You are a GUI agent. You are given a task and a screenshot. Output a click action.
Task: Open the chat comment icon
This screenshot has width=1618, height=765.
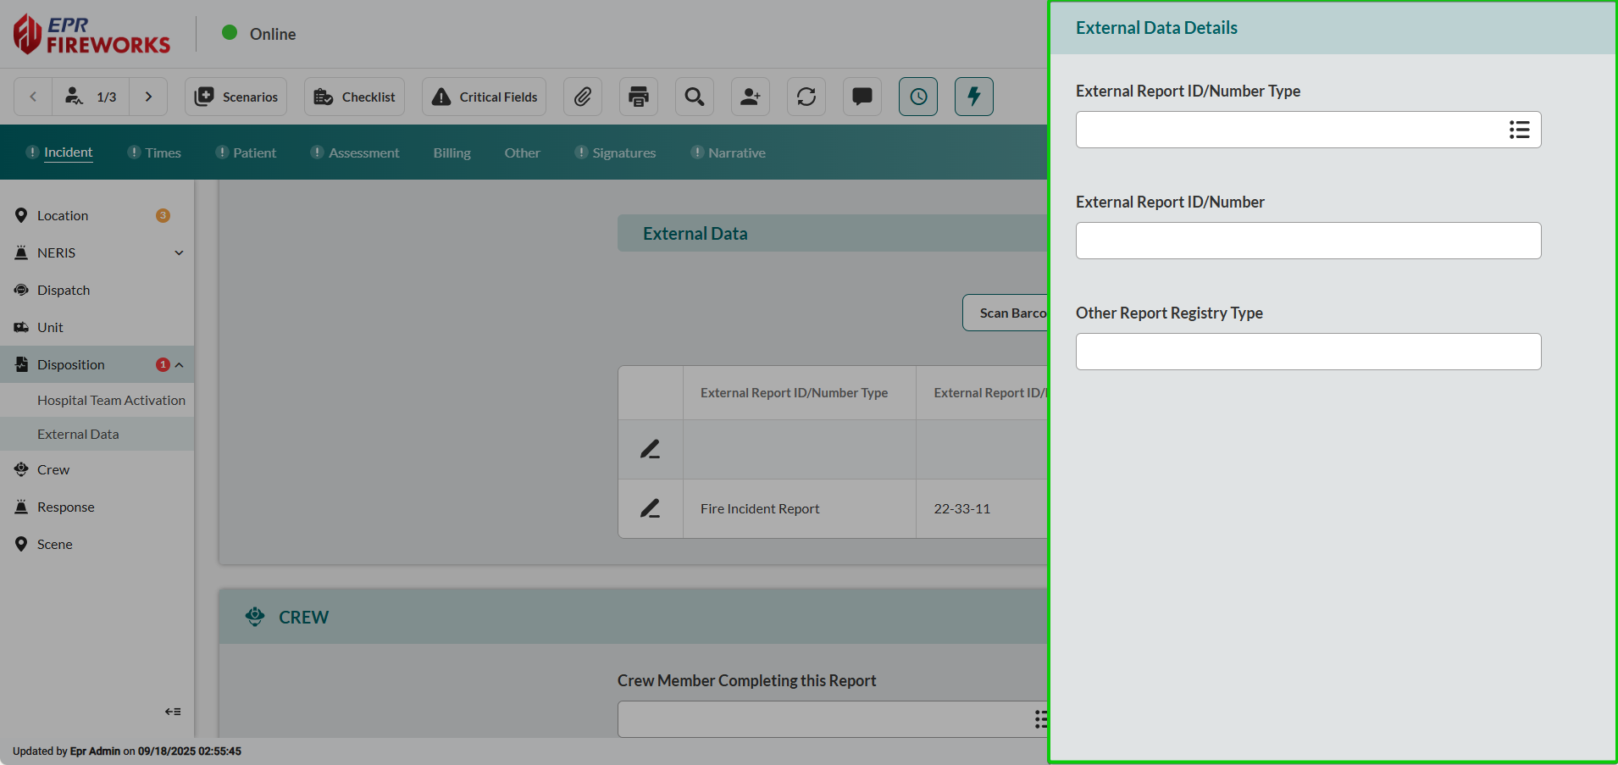coord(862,97)
